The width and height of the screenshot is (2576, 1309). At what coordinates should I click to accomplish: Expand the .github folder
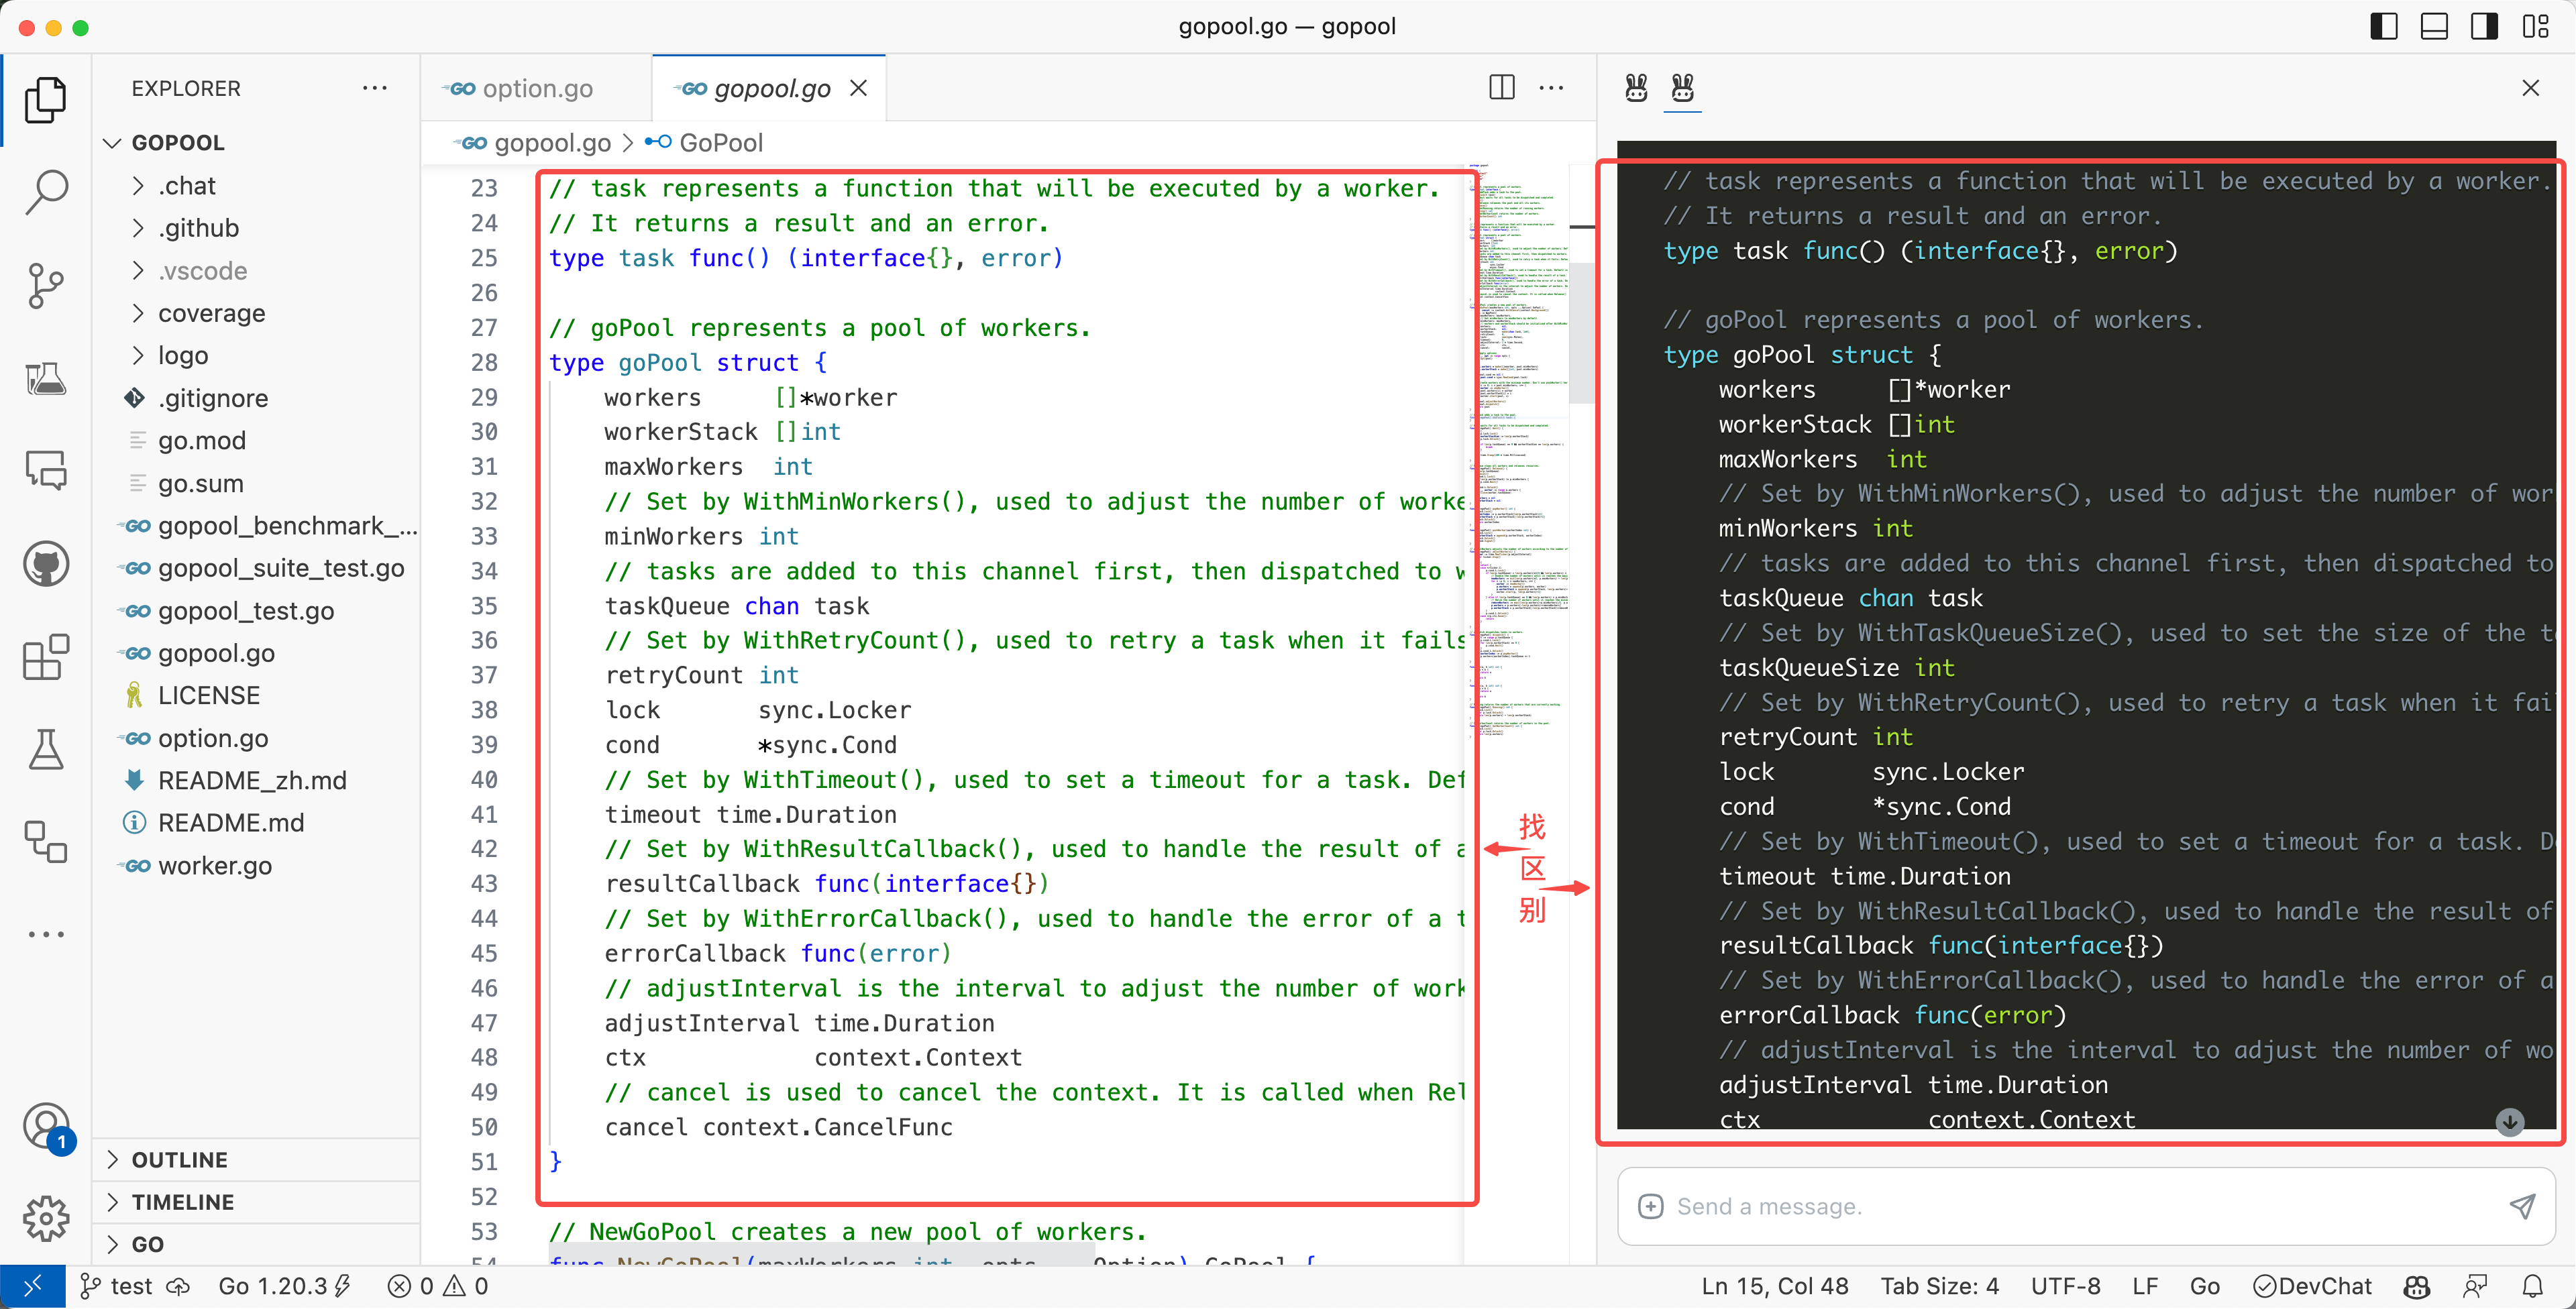pyautogui.click(x=198, y=228)
